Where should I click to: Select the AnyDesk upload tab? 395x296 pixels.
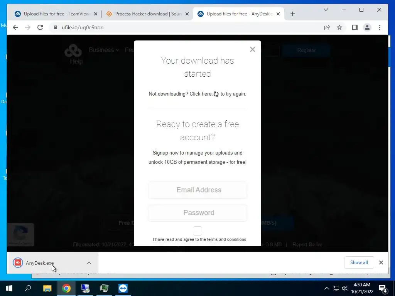coord(238,14)
